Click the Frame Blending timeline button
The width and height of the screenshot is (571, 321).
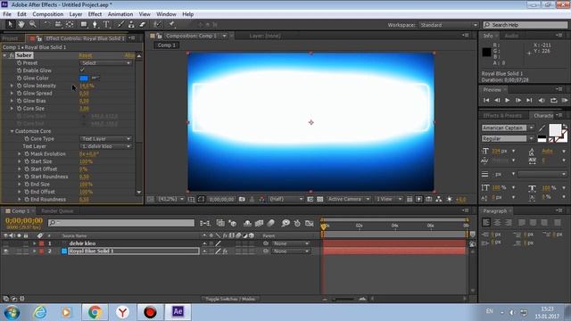[x=259, y=223]
